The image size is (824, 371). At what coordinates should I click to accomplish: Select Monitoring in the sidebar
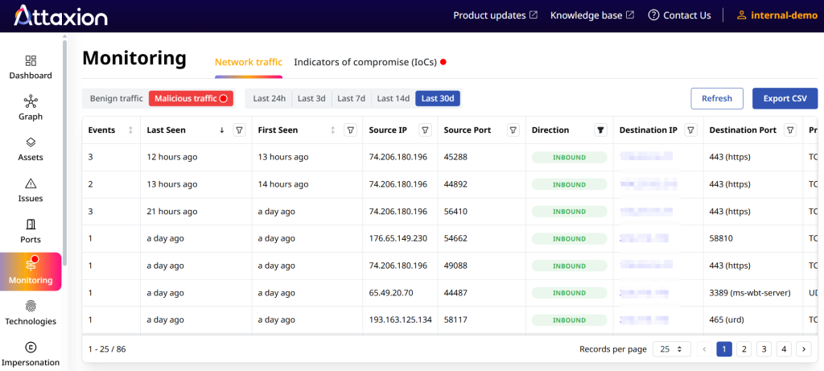31,272
